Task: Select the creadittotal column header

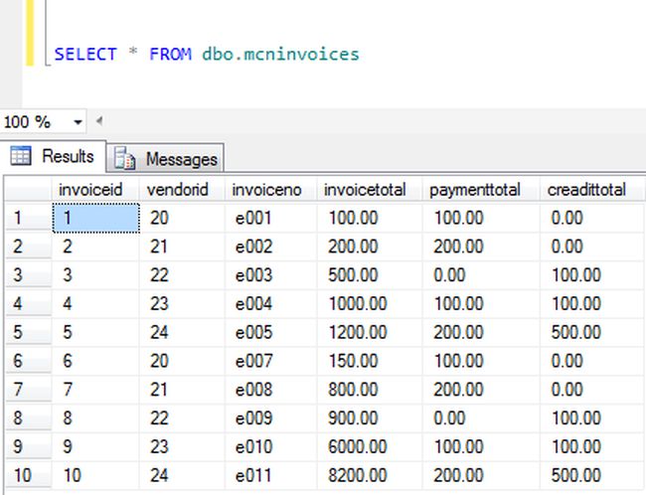Action: click(586, 190)
